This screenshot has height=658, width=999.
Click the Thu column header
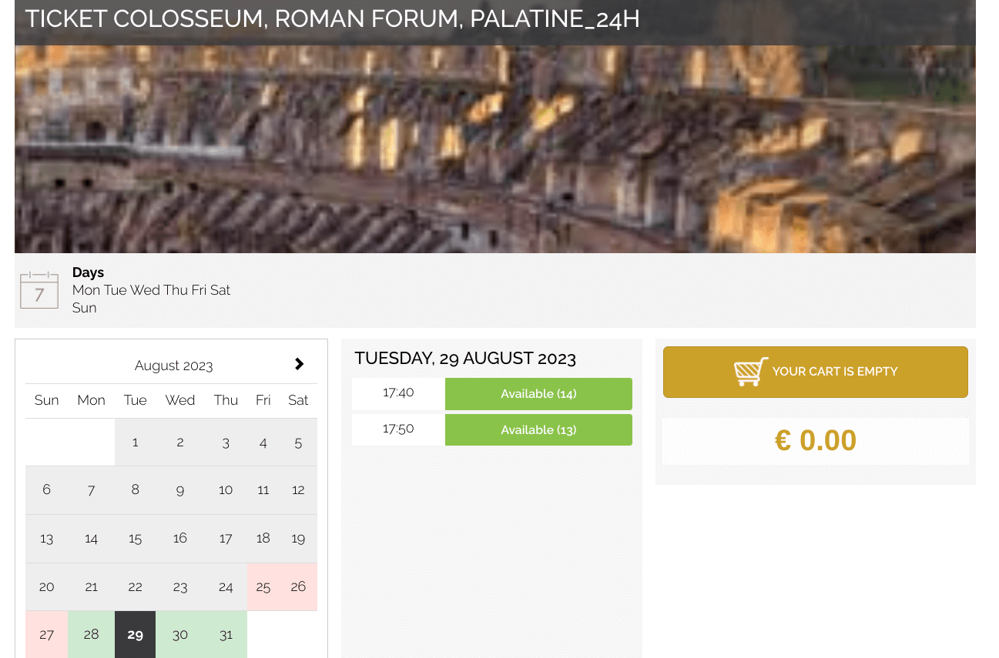click(x=226, y=400)
